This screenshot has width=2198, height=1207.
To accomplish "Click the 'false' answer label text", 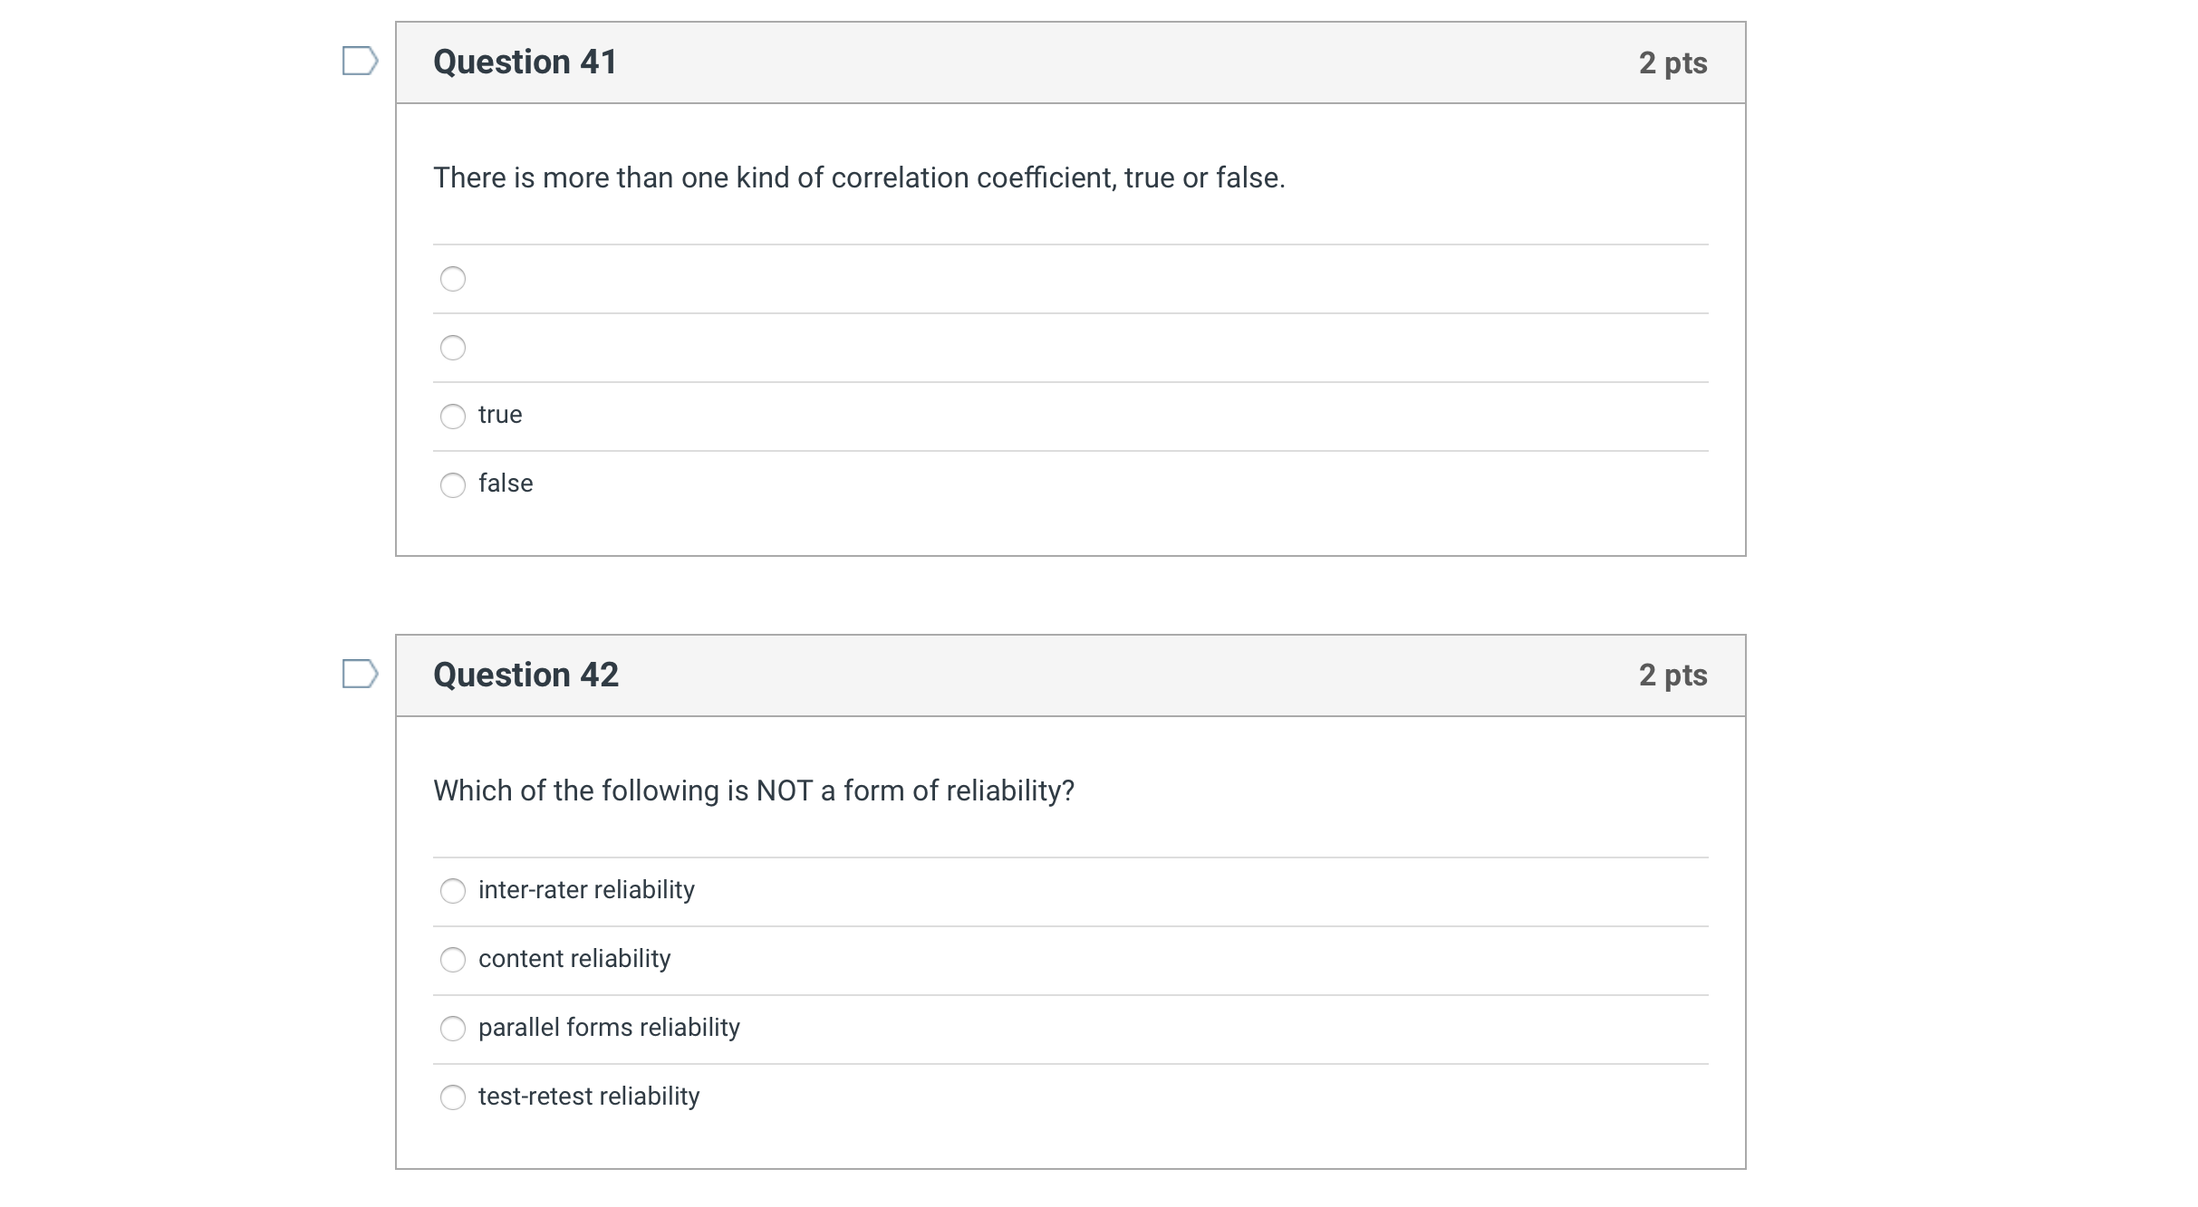I will click(x=506, y=484).
